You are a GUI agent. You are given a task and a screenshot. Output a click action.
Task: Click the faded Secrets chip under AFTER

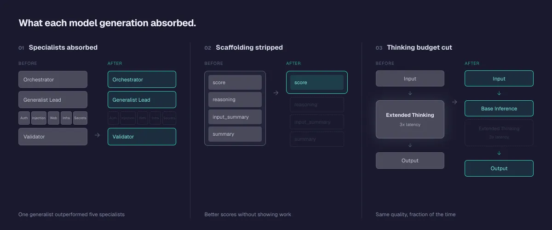[169, 118]
